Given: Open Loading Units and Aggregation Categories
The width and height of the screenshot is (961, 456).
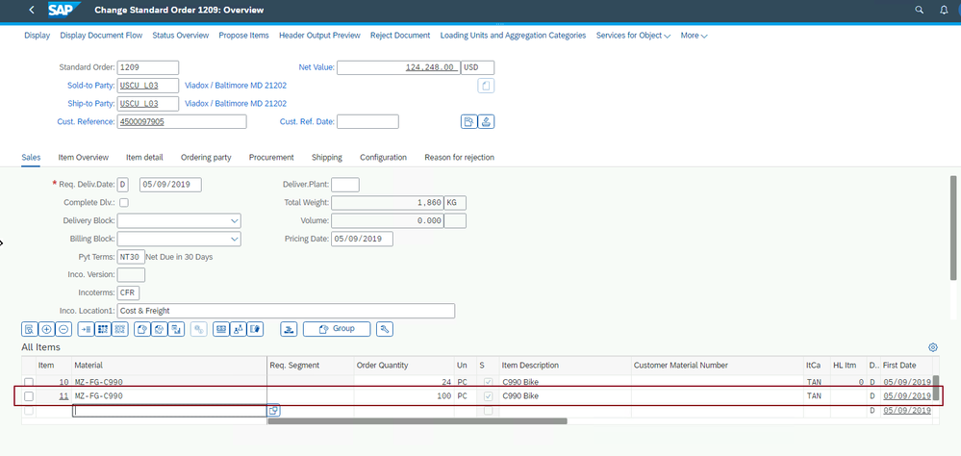Looking at the screenshot, I should [513, 36].
